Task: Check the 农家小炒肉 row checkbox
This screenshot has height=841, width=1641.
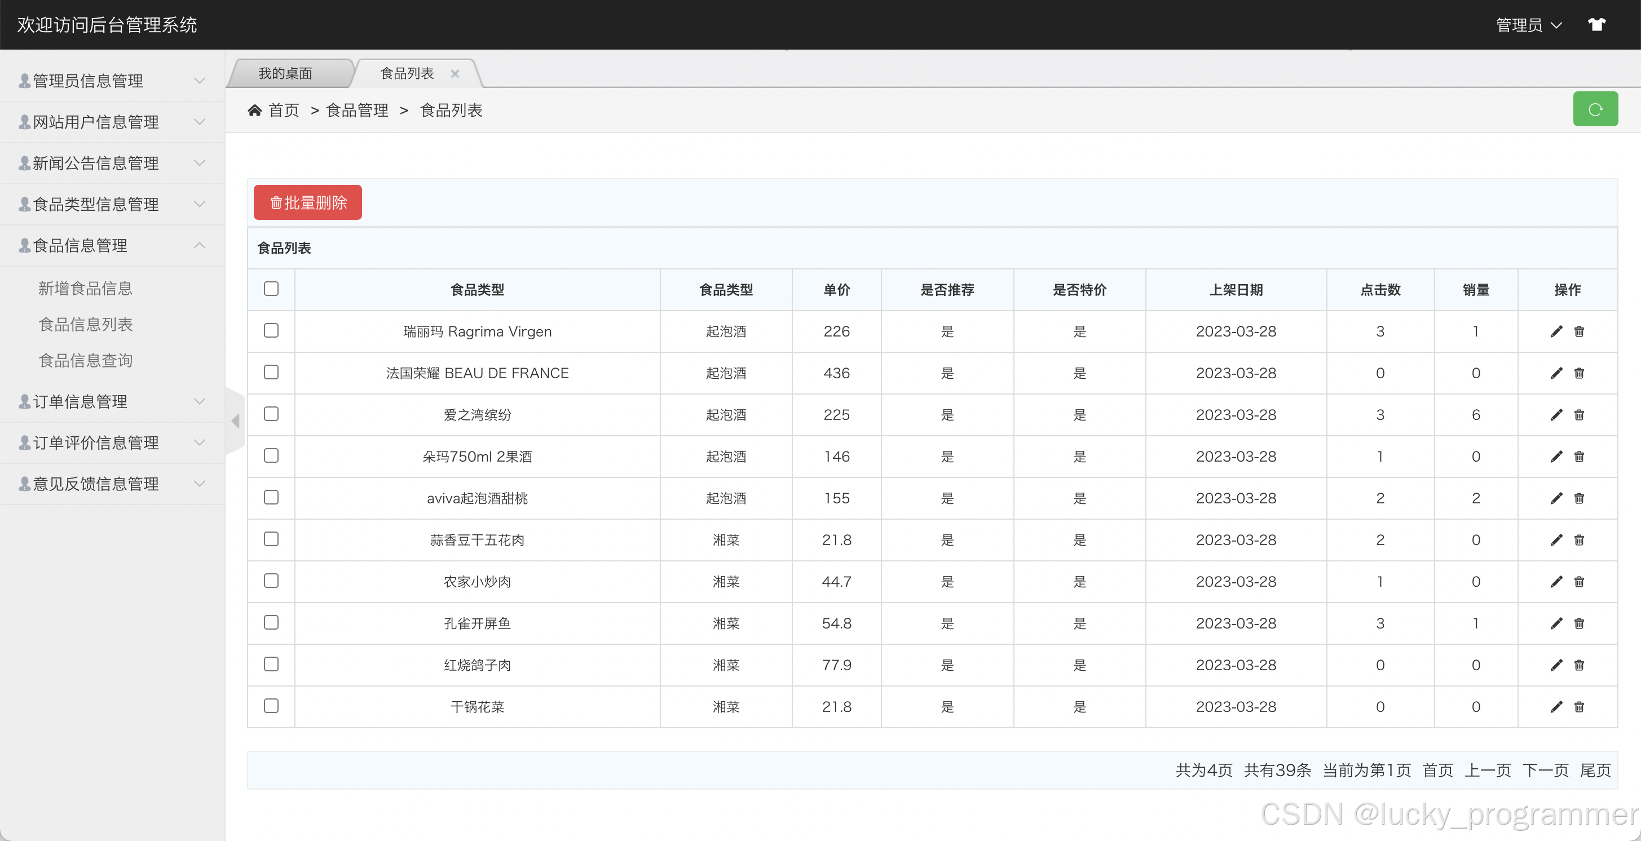Action: 271,581
